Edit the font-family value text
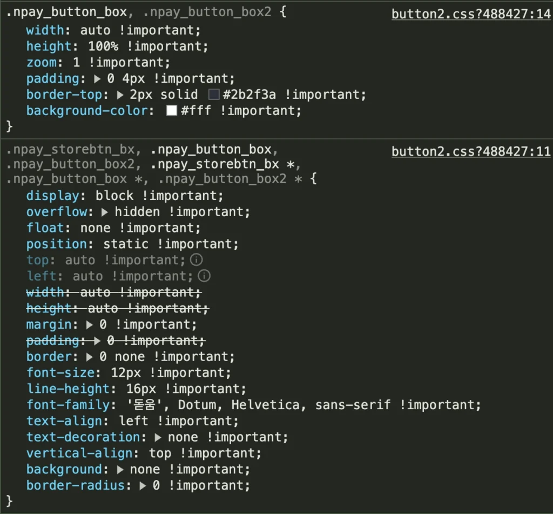The image size is (553, 514). click(259, 405)
